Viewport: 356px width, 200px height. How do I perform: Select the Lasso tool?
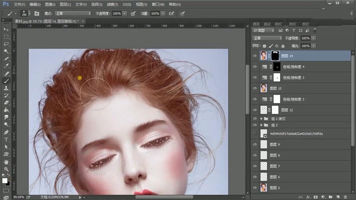click(x=6, y=44)
